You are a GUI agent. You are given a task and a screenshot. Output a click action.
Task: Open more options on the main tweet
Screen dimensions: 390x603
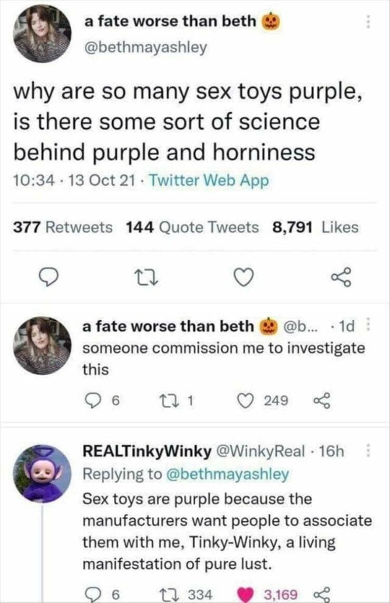368,21
